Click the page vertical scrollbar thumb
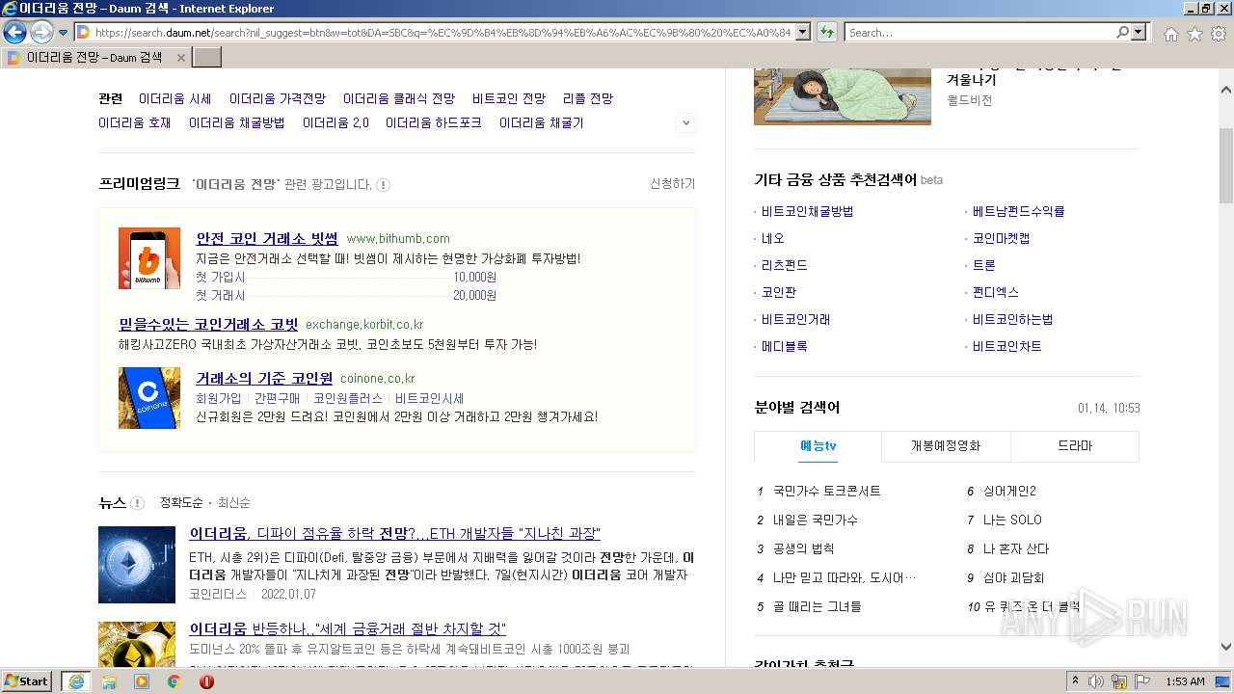Screen dimensions: 1234x694 (1226, 164)
